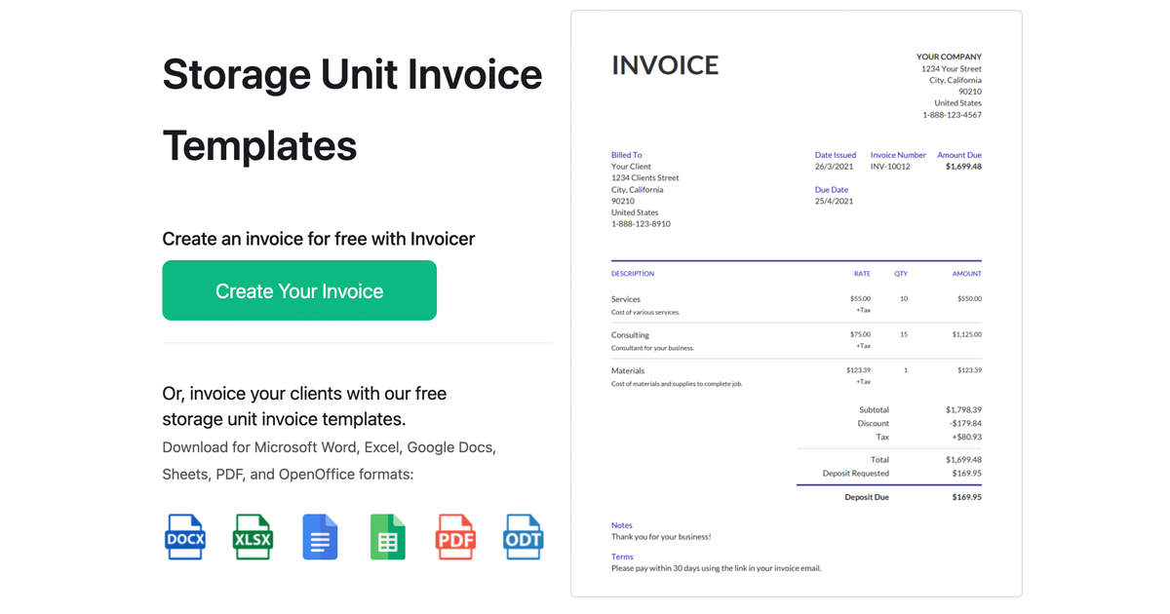Image resolution: width=1170 pixels, height=614 pixels.
Task: Click the Date Issued label
Action: pyautogui.click(x=836, y=155)
